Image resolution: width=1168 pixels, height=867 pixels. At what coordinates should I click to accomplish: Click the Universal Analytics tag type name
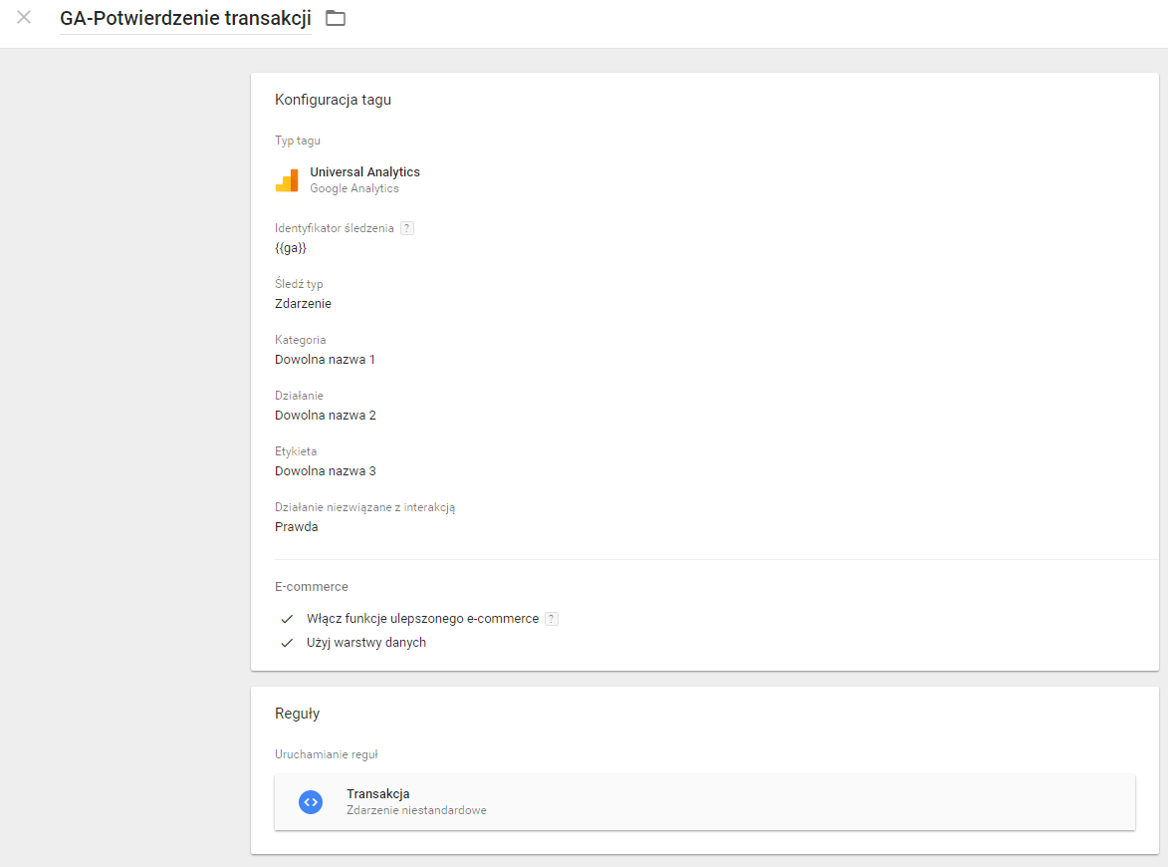[x=364, y=172]
